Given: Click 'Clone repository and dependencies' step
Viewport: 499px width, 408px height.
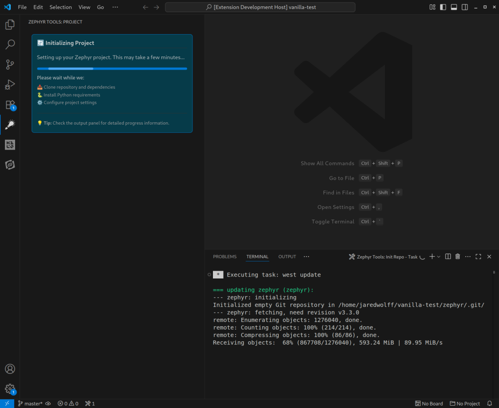Looking at the screenshot, I should (x=76, y=87).
